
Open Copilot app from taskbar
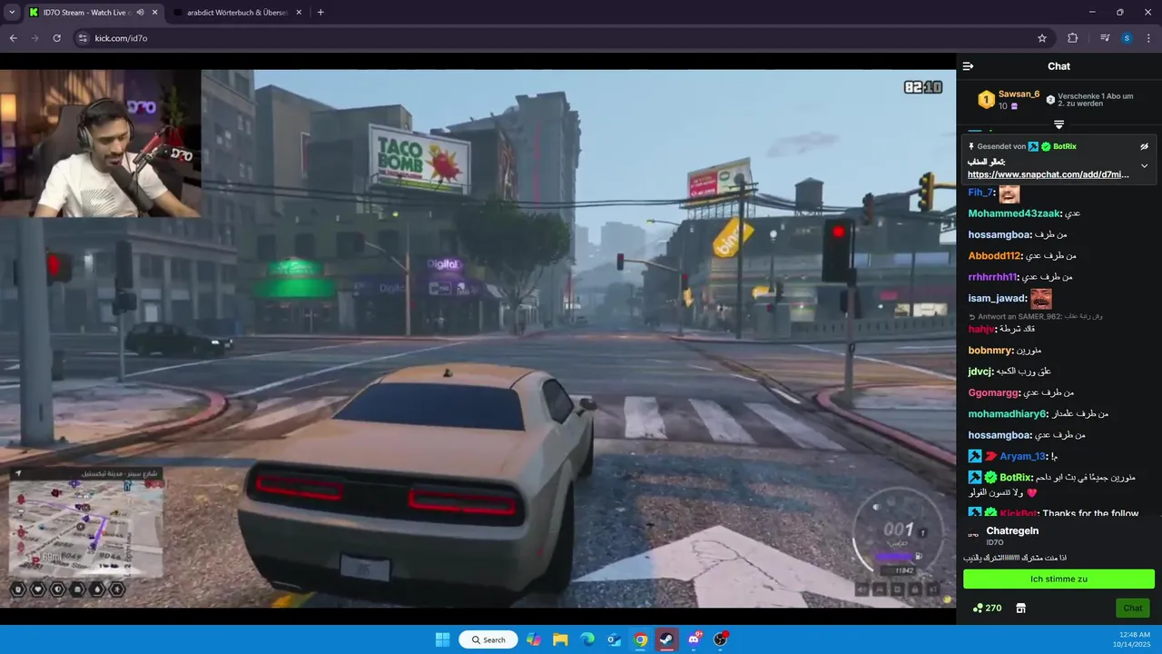point(534,639)
